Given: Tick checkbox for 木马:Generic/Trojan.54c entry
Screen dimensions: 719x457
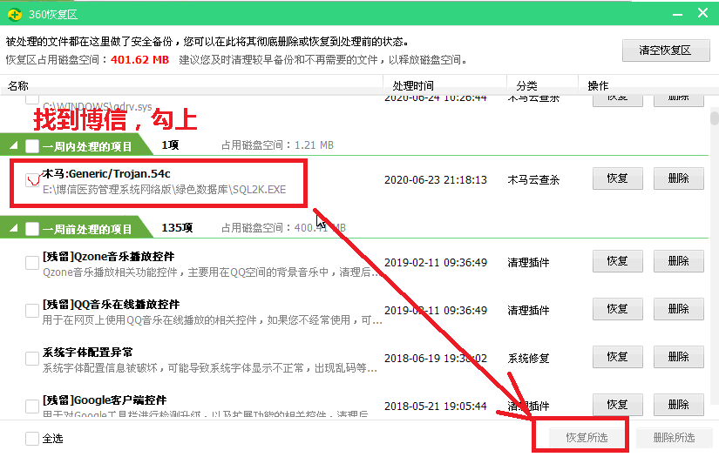Looking at the screenshot, I should click(32, 180).
